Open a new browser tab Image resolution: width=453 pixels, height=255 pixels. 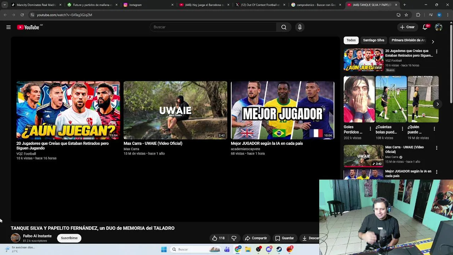[405, 5]
